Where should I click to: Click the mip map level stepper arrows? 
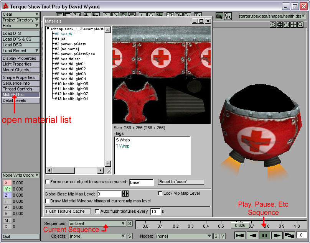125,194
